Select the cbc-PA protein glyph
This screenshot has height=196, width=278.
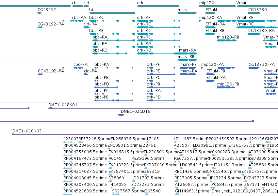tap(78, 68)
